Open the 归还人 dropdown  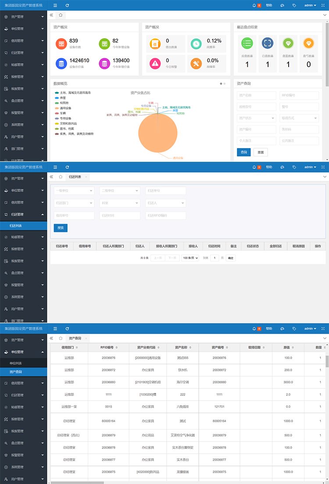pyautogui.click(x=165, y=203)
